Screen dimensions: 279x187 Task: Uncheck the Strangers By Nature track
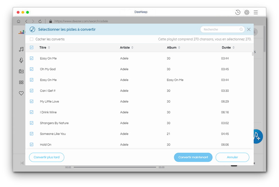pyautogui.click(x=31, y=123)
